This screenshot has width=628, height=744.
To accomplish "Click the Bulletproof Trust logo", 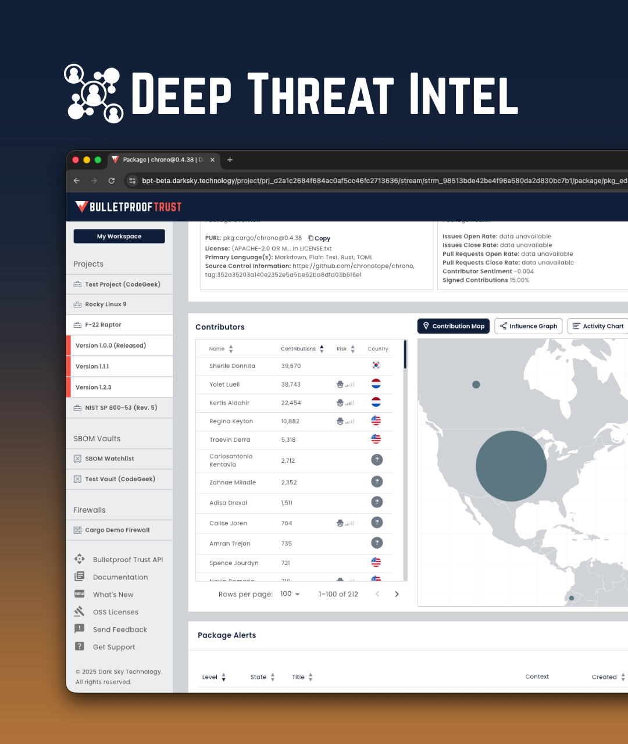I will click(129, 207).
